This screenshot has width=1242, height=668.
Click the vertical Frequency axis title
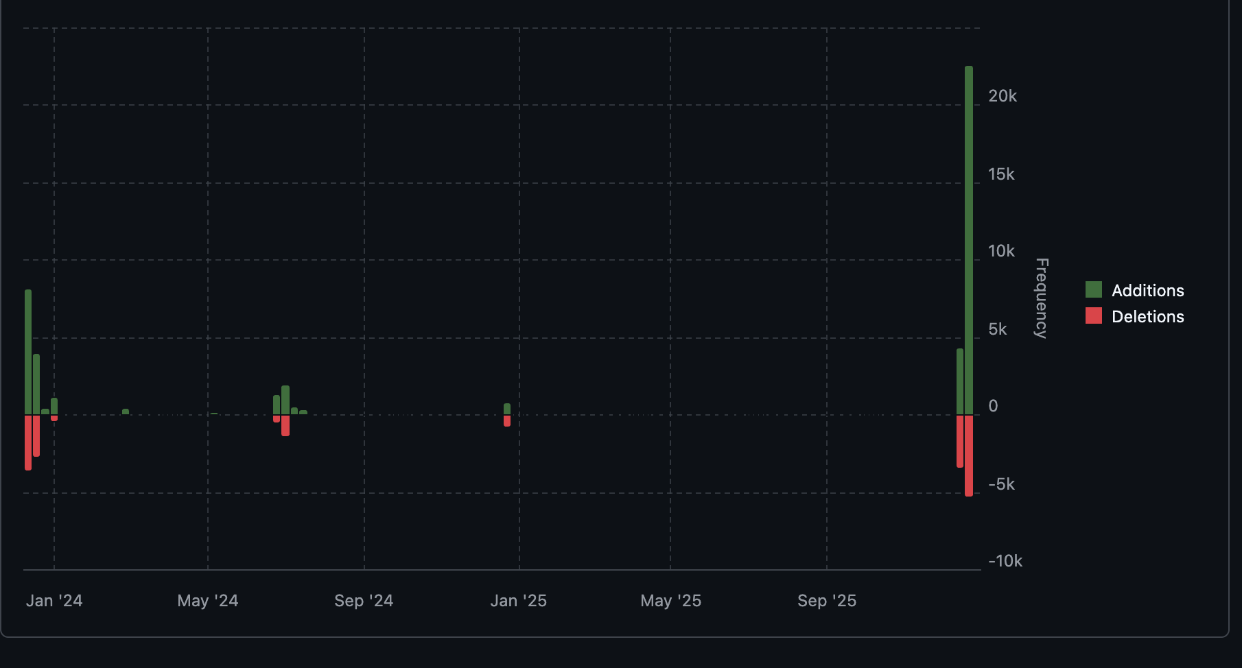coord(1041,298)
